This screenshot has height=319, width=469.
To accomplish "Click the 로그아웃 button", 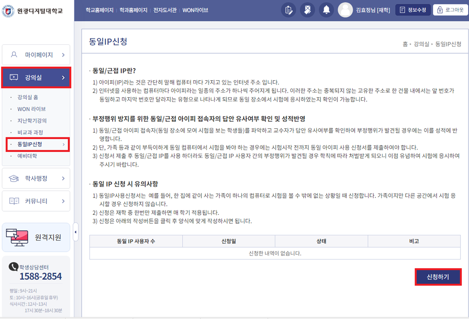I will (450, 10).
